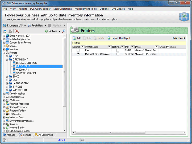Open the Printer Name column filter dropdown
Viewport: 192px width, 144px height.
[109, 47]
